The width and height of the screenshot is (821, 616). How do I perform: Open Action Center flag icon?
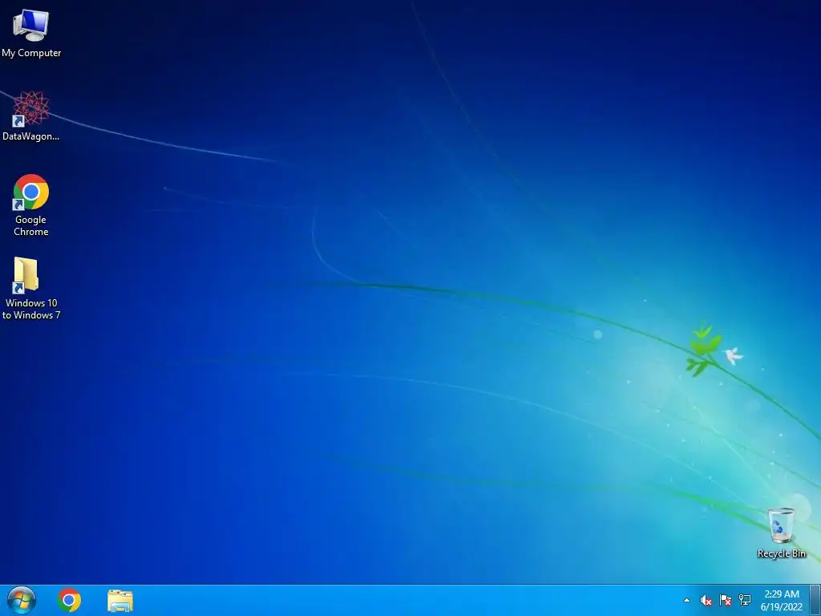(x=725, y=600)
